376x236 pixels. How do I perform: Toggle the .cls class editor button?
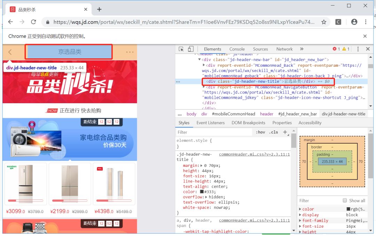click(x=274, y=132)
